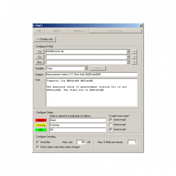Screen dimensions: 176x176
Task: Toggle Send e-mail checkbox for Warning state
Action: (111, 125)
